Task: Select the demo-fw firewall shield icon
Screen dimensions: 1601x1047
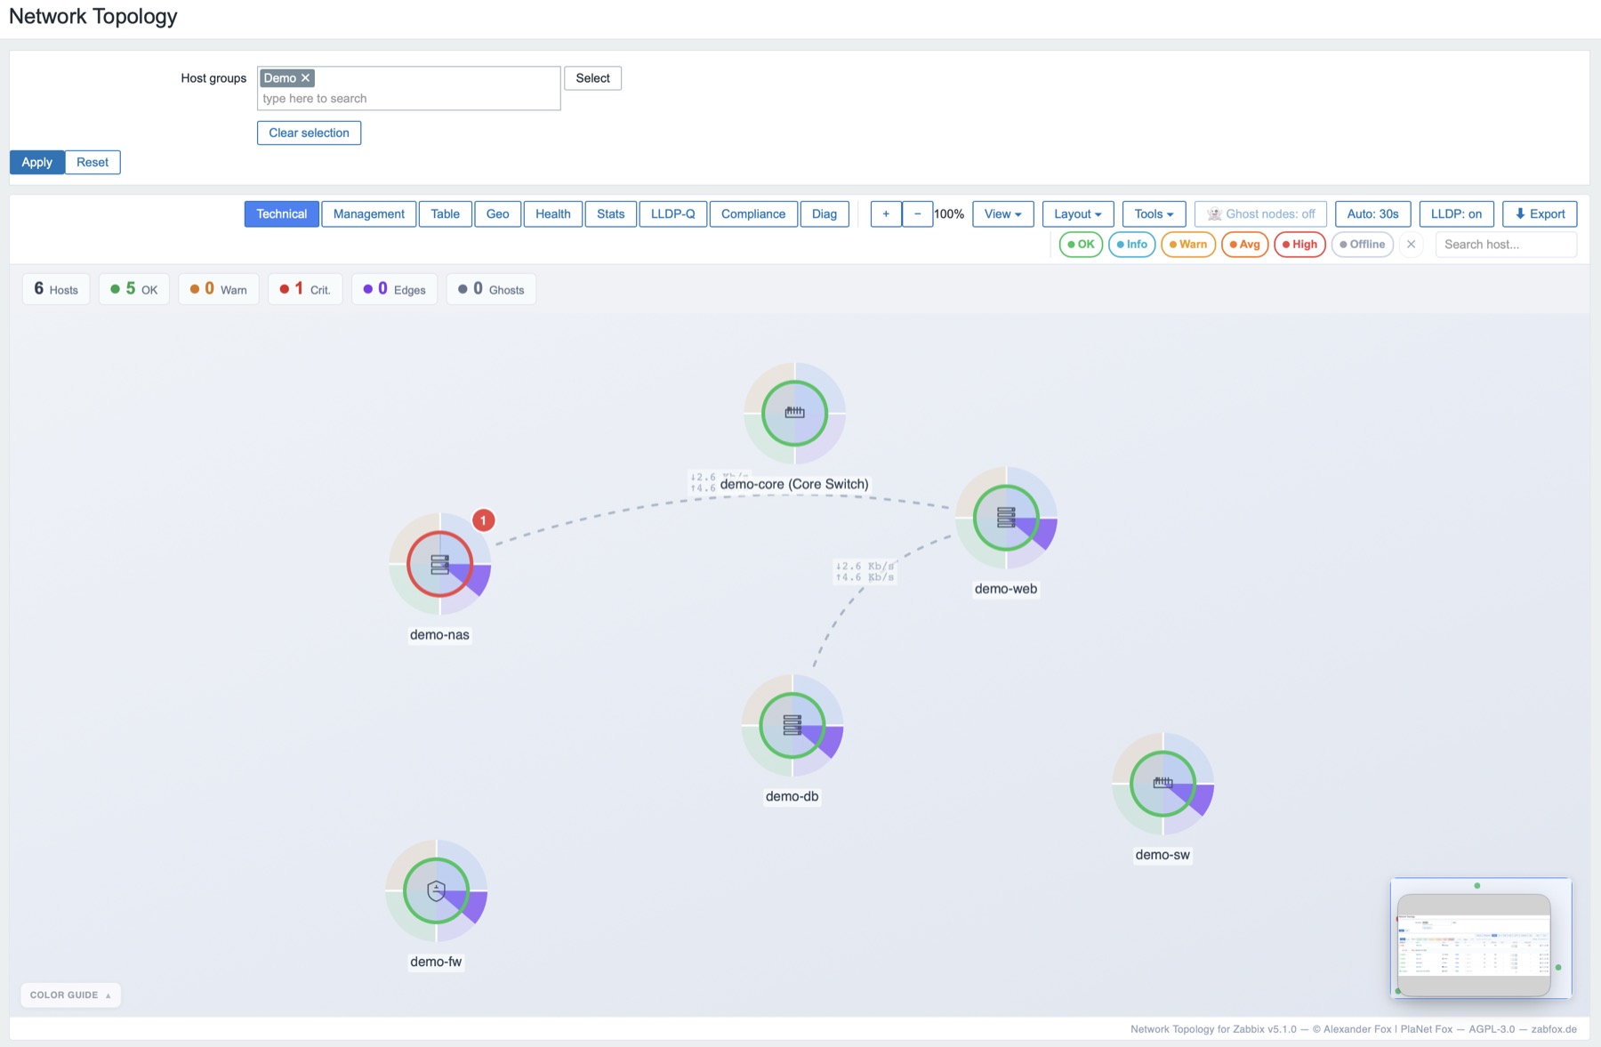Action: point(436,890)
